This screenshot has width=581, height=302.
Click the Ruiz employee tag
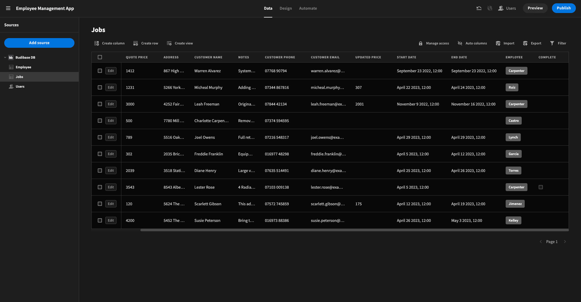[512, 87]
